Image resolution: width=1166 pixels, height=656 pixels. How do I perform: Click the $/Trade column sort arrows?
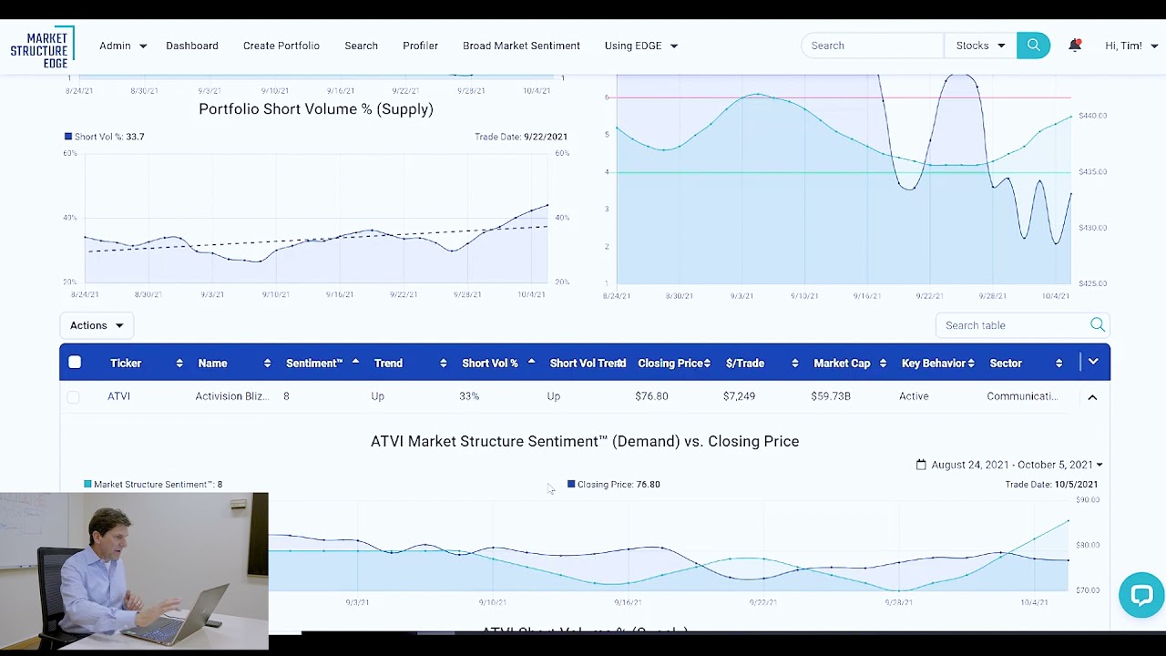[x=795, y=364]
